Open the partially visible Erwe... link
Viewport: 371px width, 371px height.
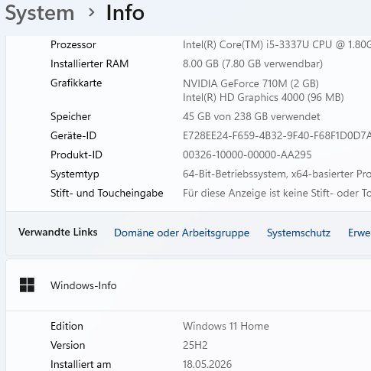360,233
